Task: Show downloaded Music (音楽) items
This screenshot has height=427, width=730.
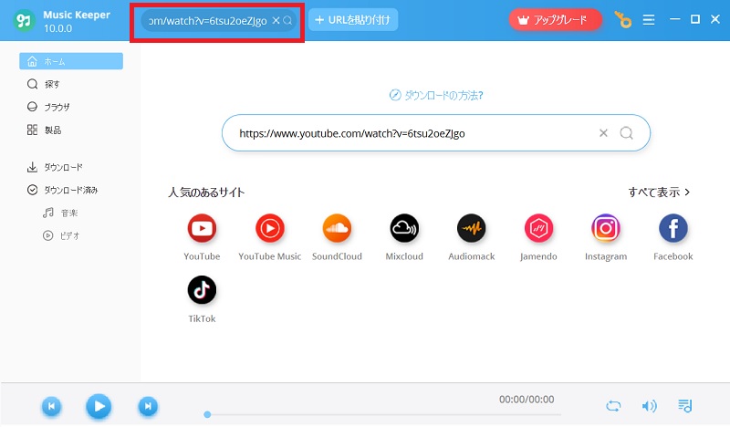Action: [60, 213]
